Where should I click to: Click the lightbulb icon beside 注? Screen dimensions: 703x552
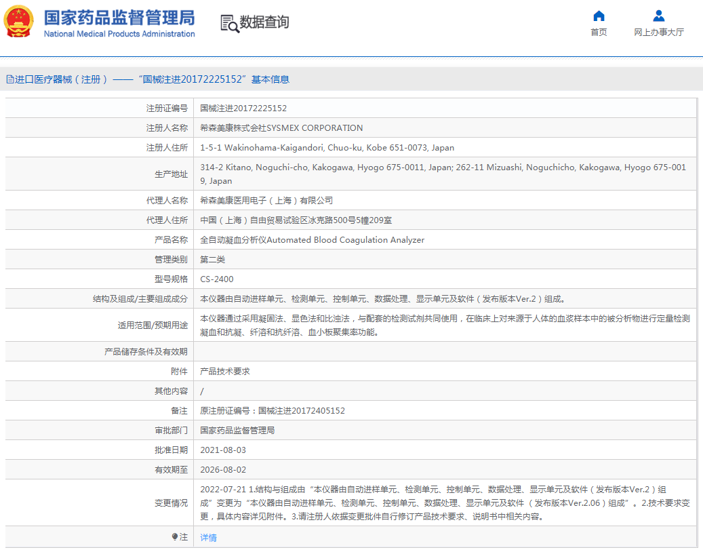(175, 537)
